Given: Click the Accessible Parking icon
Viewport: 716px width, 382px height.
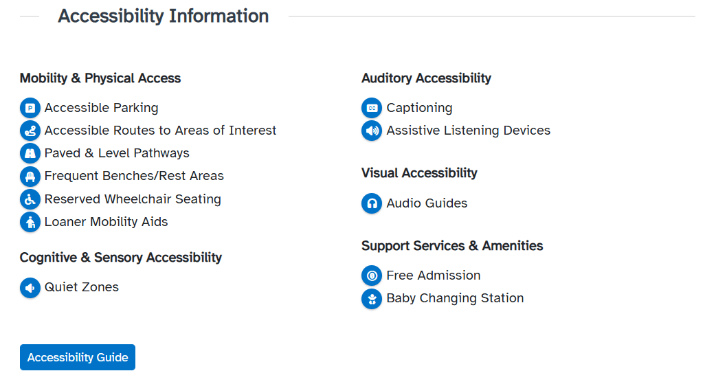Looking at the screenshot, I should click(30, 108).
